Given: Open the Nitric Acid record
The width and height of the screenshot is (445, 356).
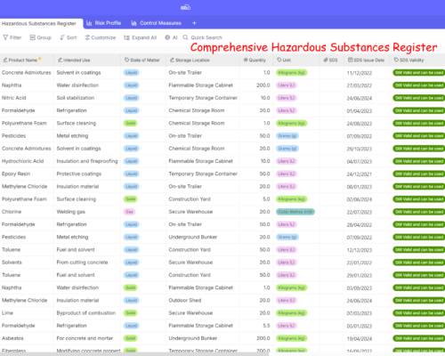Looking at the screenshot, I should click(x=14, y=98).
